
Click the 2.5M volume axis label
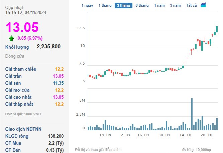(80, 114)
